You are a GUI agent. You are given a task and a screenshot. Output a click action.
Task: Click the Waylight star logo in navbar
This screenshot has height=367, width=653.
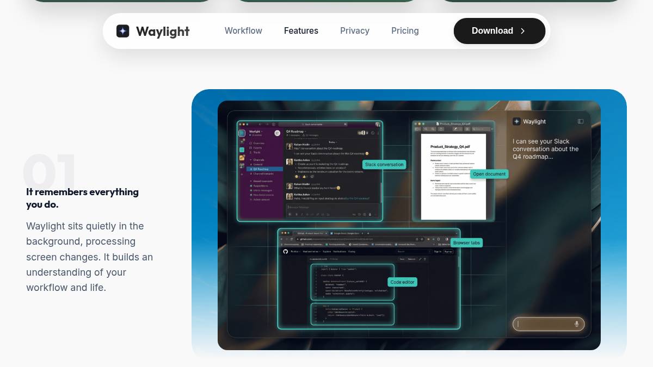pos(123,31)
